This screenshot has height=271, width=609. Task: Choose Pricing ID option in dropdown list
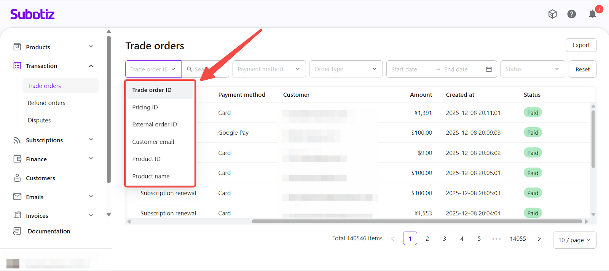(145, 107)
